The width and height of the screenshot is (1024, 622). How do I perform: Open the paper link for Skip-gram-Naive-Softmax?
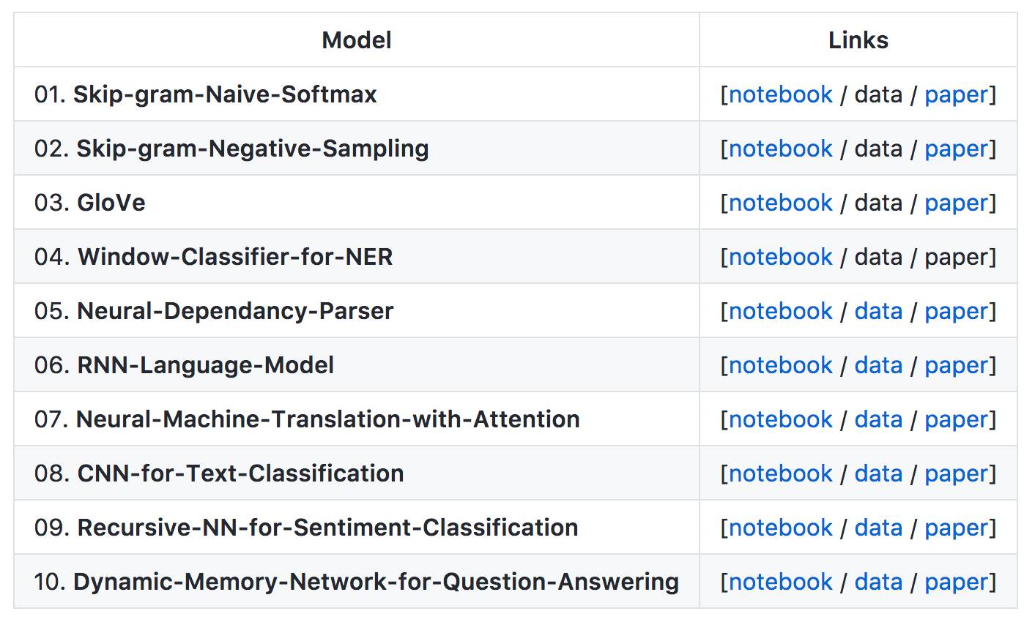click(956, 94)
